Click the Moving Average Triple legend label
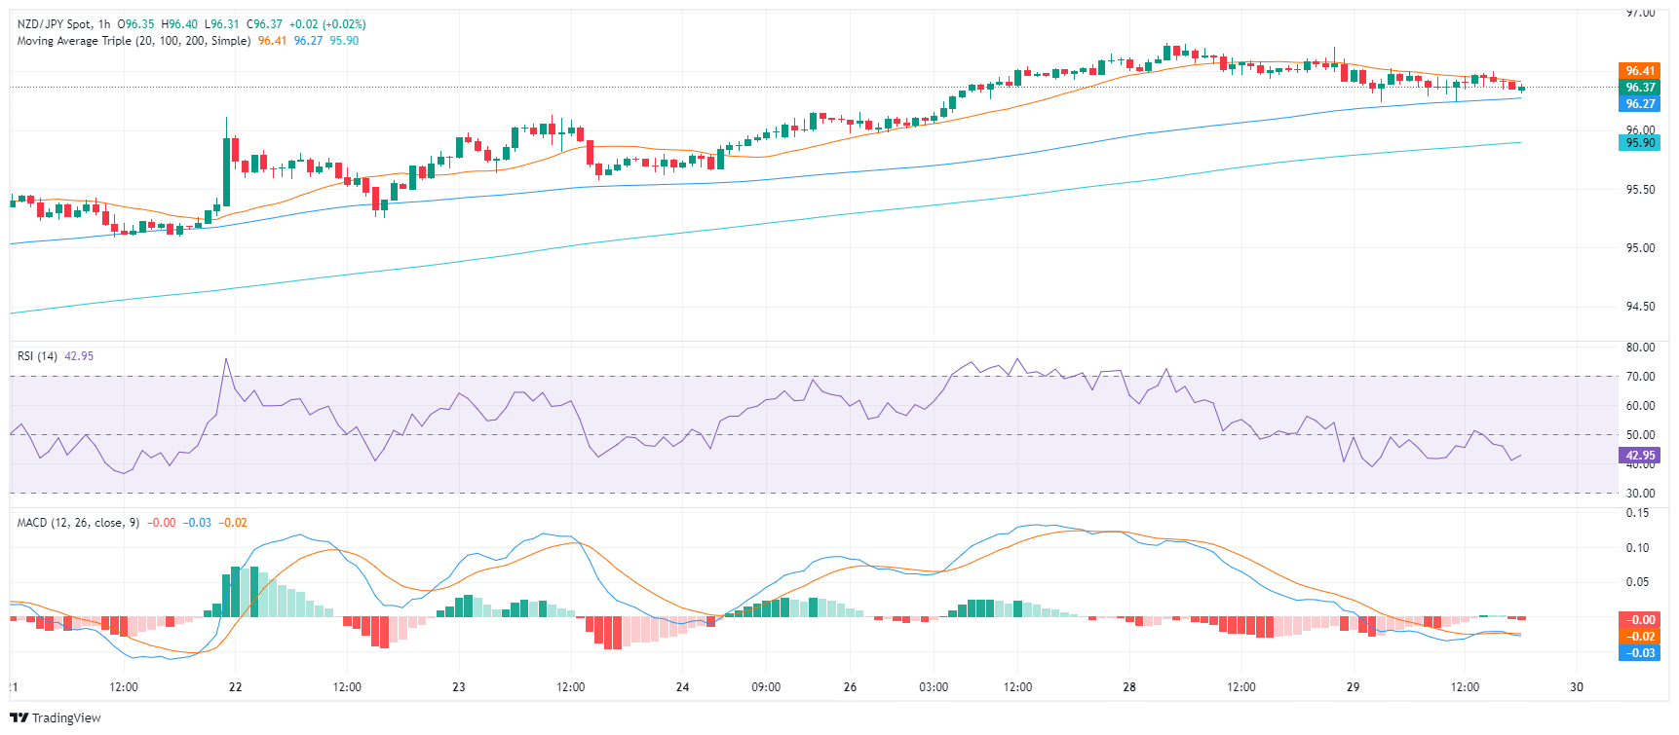The width and height of the screenshot is (1679, 735). coord(134,41)
